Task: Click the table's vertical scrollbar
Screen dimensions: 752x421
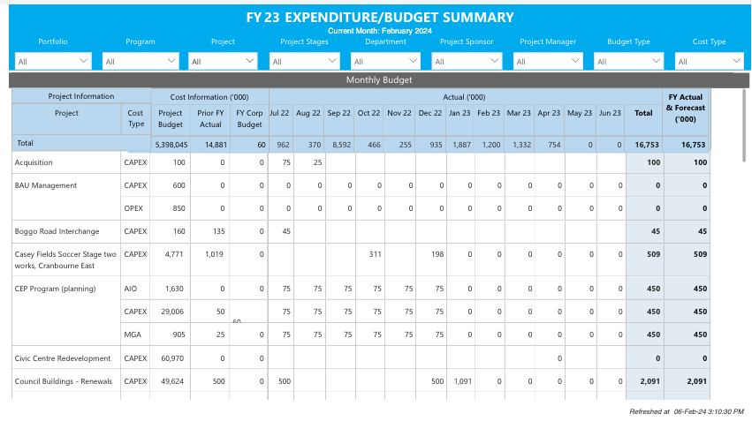Action: click(x=744, y=125)
